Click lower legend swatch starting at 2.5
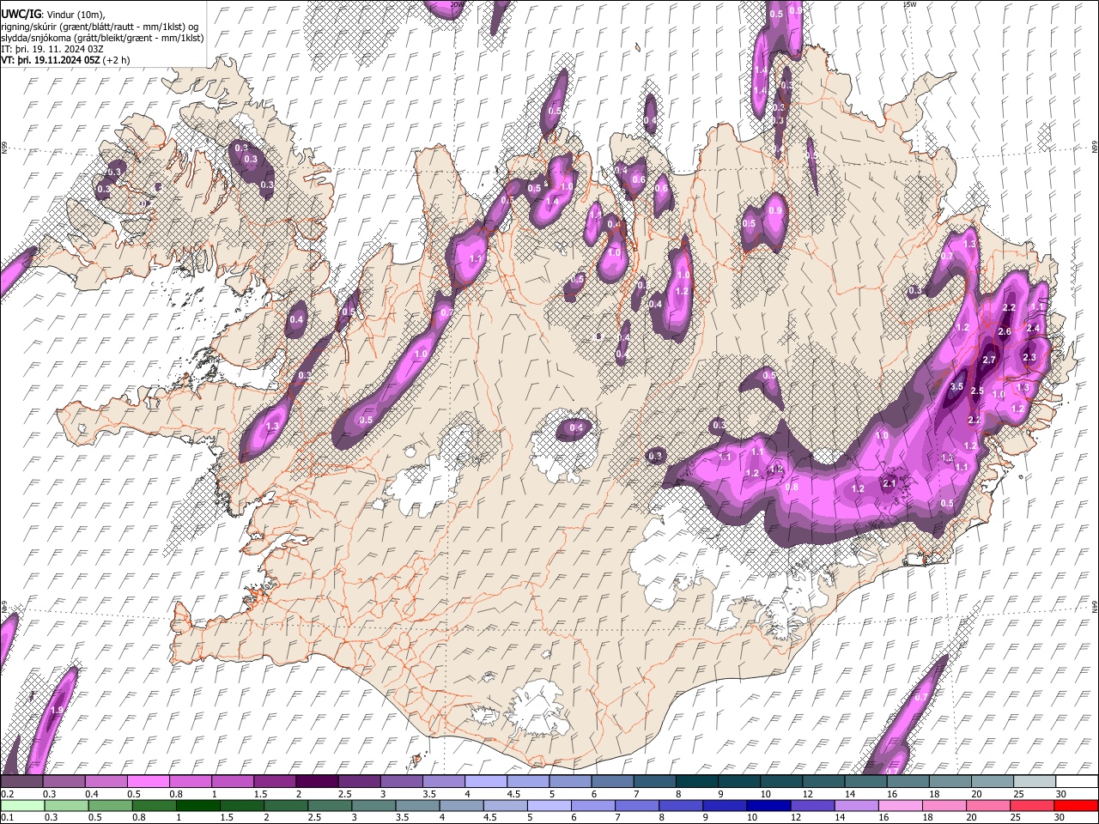This screenshot has height=824, width=1099. (330, 805)
